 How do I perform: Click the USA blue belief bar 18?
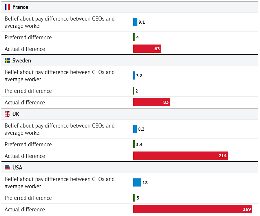[x=137, y=182]
